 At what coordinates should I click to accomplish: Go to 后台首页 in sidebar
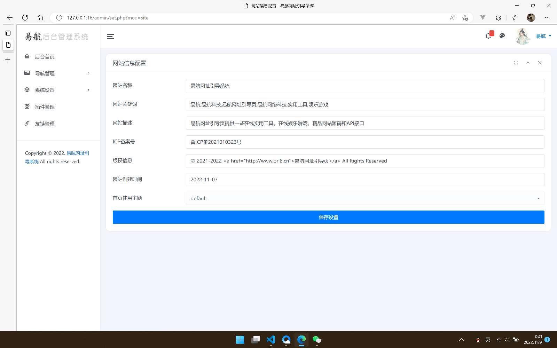pyautogui.click(x=58, y=57)
